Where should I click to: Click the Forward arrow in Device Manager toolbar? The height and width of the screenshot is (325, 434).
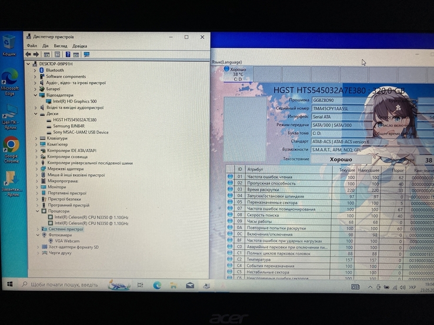[x=36, y=55]
